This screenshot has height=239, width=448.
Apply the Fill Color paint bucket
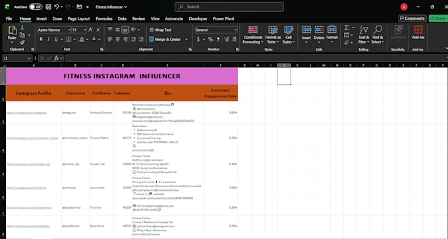click(x=82, y=40)
